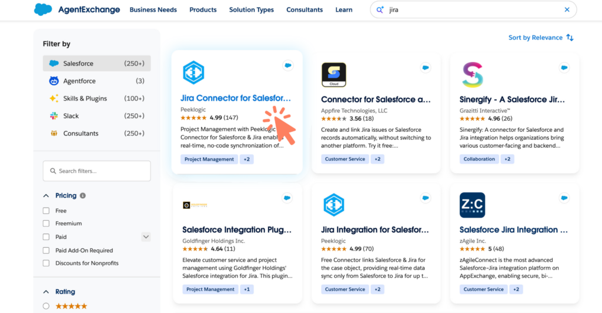Expand the Paid options chevron
The width and height of the screenshot is (602, 313).
click(146, 237)
